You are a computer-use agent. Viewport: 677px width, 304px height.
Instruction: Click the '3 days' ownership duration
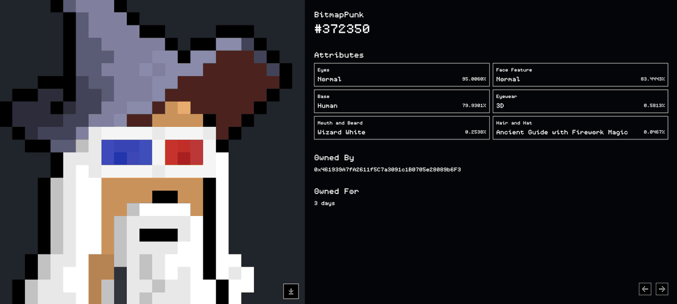pyautogui.click(x=324, y=203)
